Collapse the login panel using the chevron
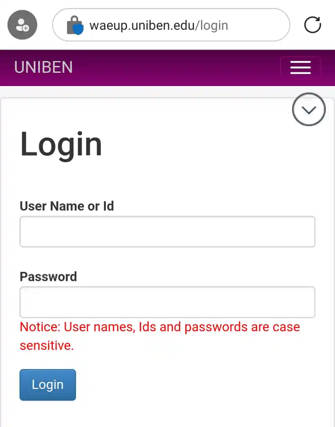 [309, 109]
